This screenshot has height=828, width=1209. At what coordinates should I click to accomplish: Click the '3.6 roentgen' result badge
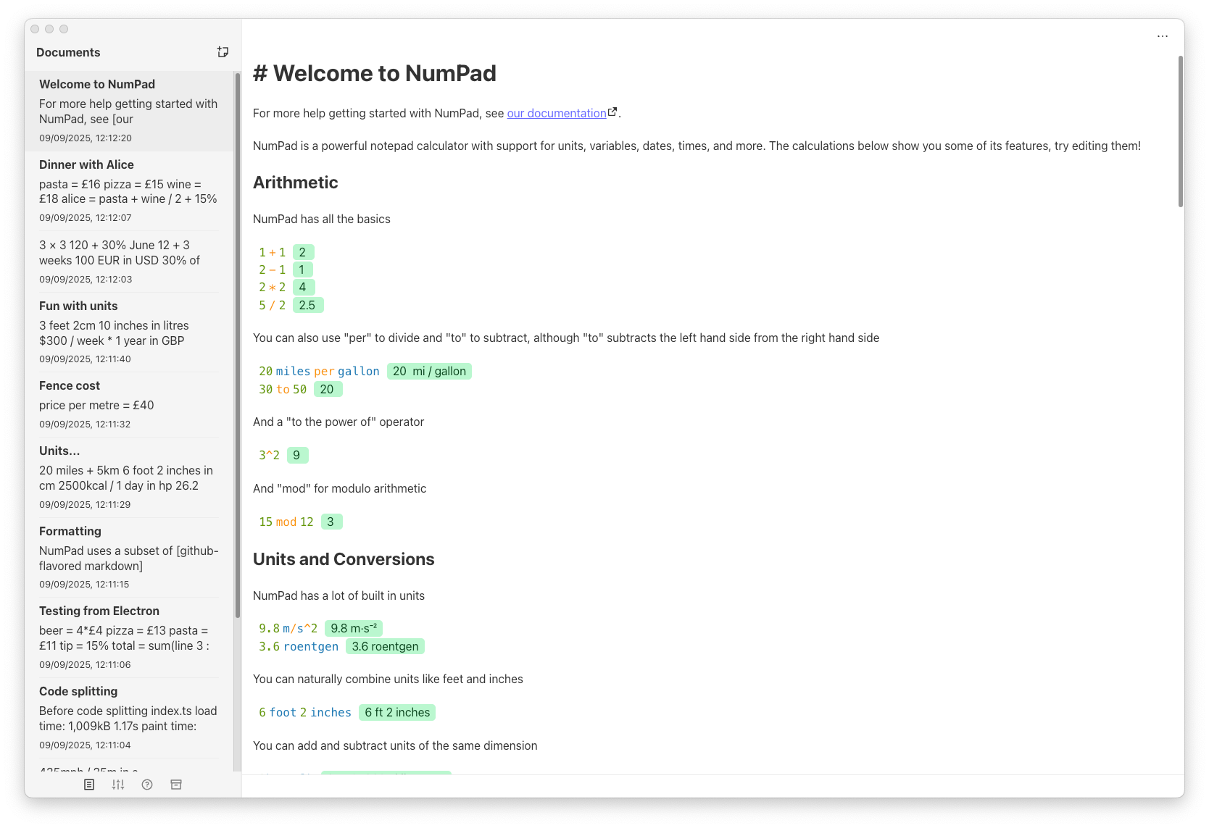[x=385, y=646]
